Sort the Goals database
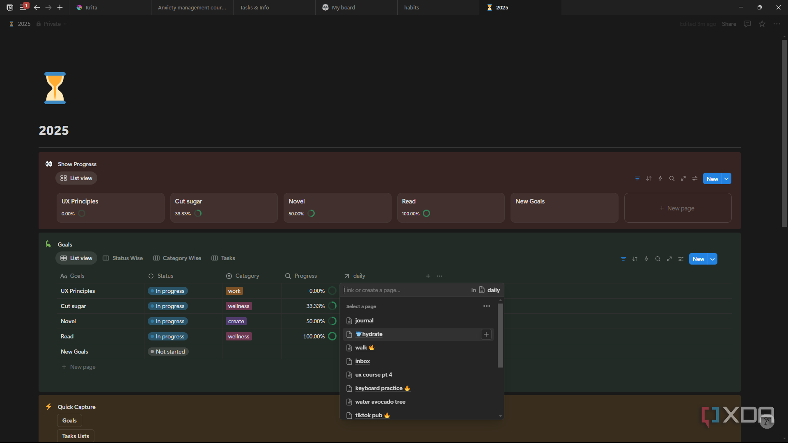Screen dimensions: 788x443 [635, 259]
